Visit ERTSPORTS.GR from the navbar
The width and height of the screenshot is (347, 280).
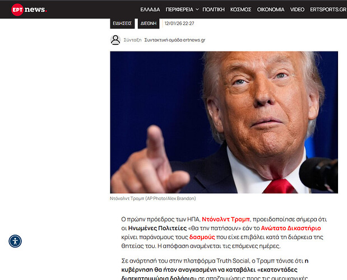[x=328, y=10]
